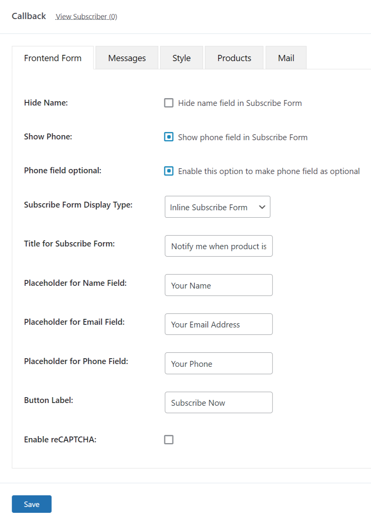Image resolution: width=371 pixels, height=521 pixels.
Task: Enable the reCAPTCHA checkbox
Action: click(x=169, y=440)
